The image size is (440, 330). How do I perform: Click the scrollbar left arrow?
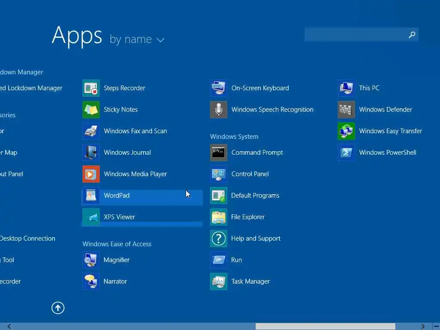click(9, 326)
